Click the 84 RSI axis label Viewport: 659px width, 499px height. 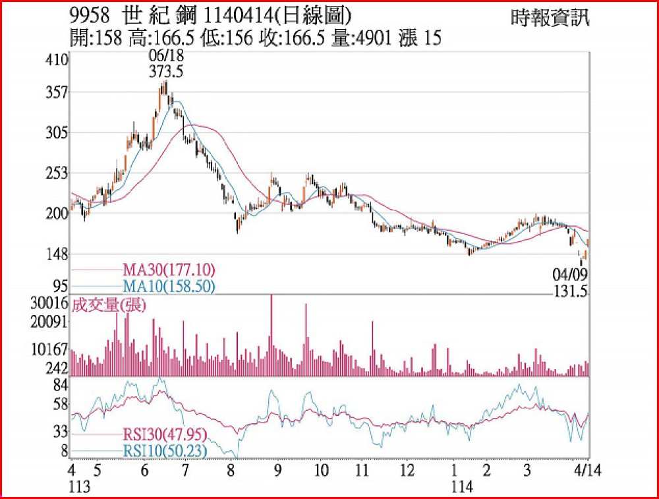(x=60, y=385)
